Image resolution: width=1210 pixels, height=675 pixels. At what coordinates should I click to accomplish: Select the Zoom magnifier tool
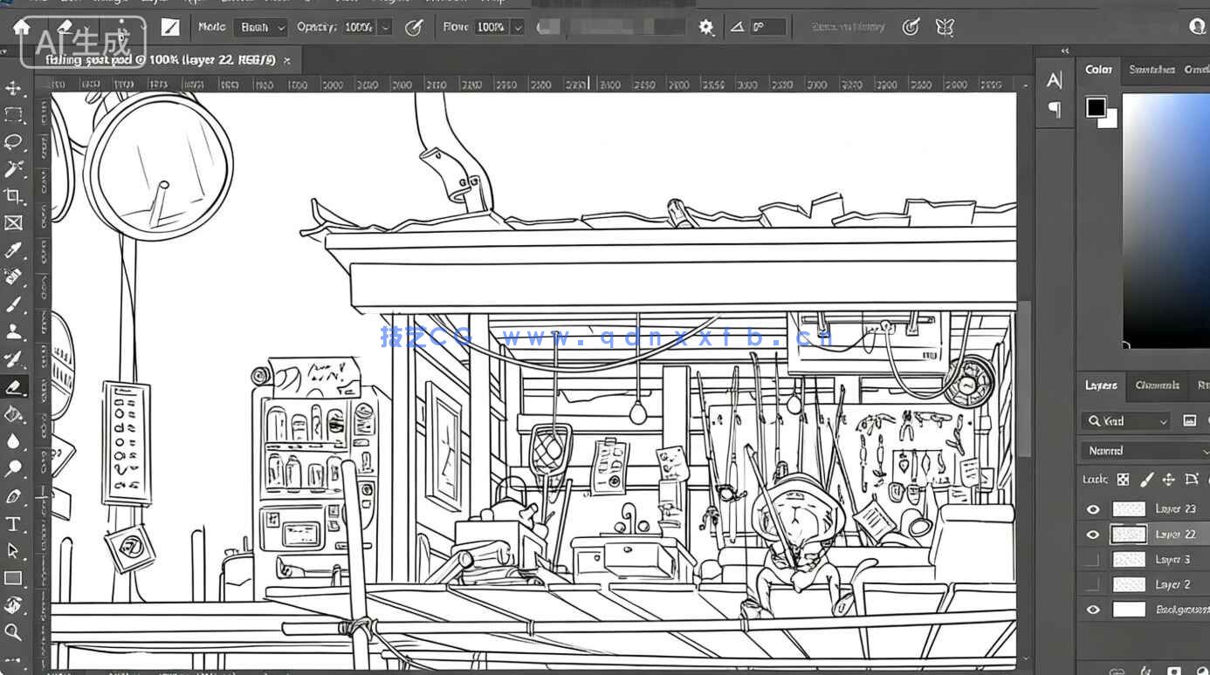pos(13,631)
